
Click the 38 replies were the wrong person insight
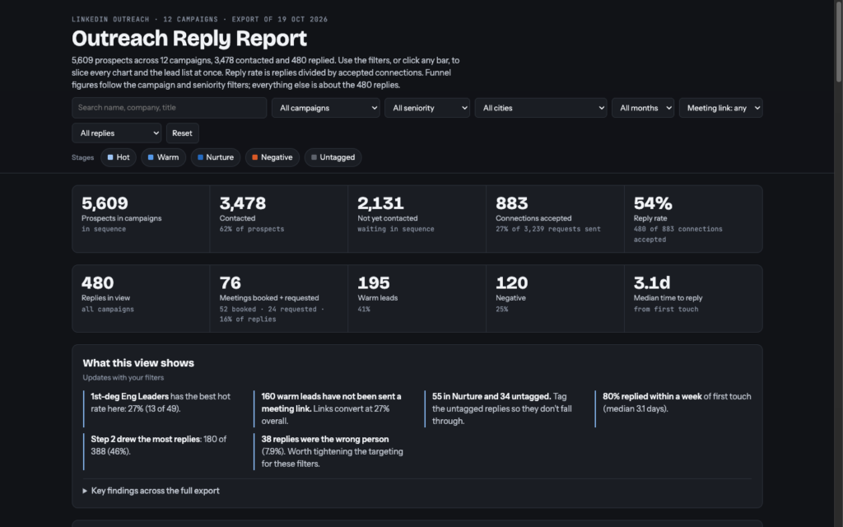(331, 452)
